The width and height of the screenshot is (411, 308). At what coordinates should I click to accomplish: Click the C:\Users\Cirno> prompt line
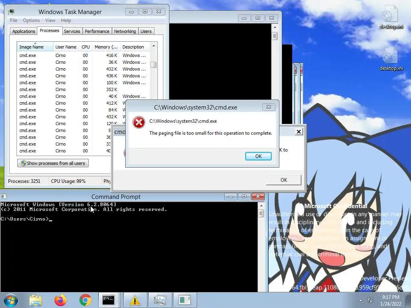click(x=26, y=219)
